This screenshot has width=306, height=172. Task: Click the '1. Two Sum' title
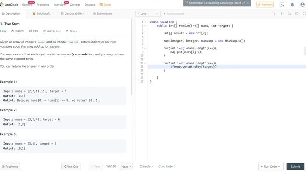[x=10, y=24]
